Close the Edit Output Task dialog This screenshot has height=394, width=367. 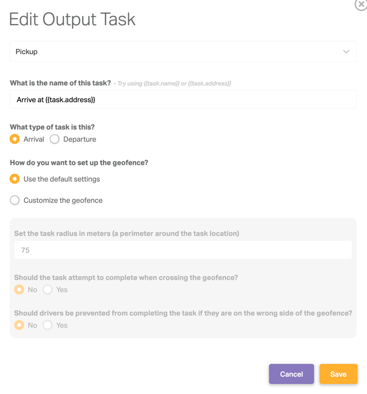click(x=361, y=4)
